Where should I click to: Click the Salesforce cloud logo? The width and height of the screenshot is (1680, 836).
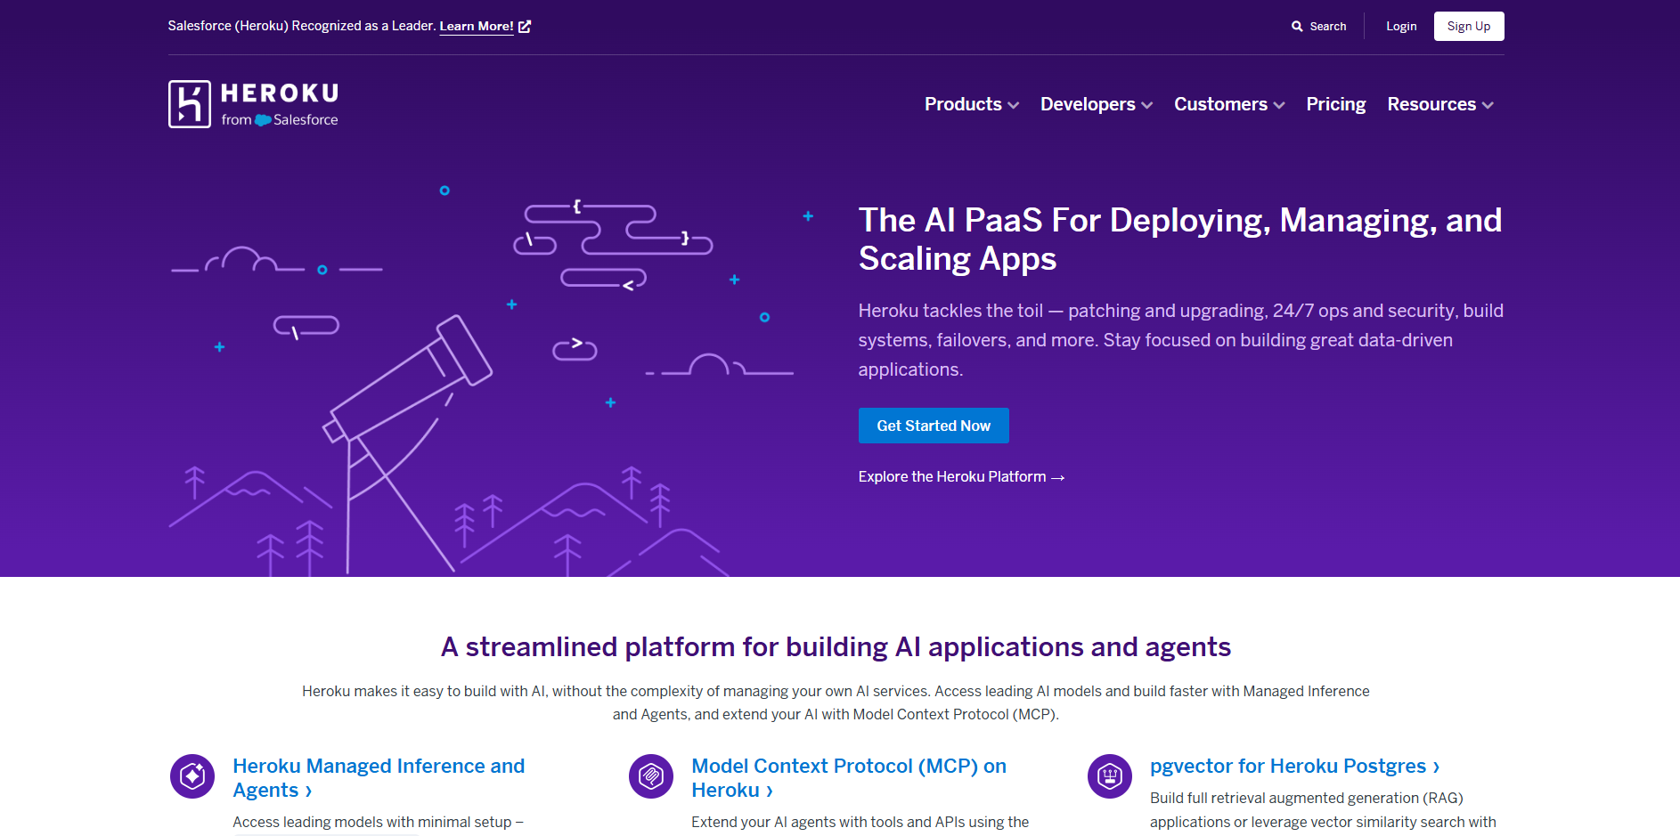pyautogui.click(x=263, y=120)
